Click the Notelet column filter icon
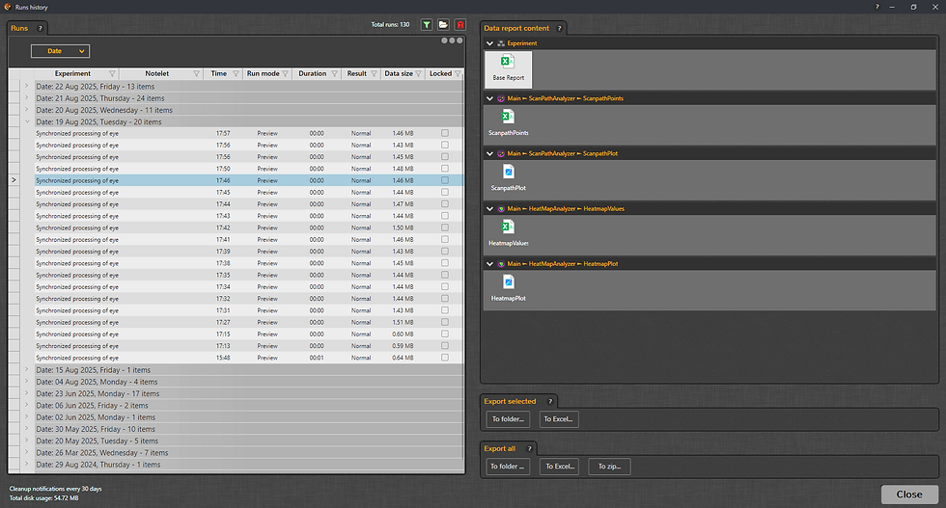The image size is (946, 508). [196, 74]
